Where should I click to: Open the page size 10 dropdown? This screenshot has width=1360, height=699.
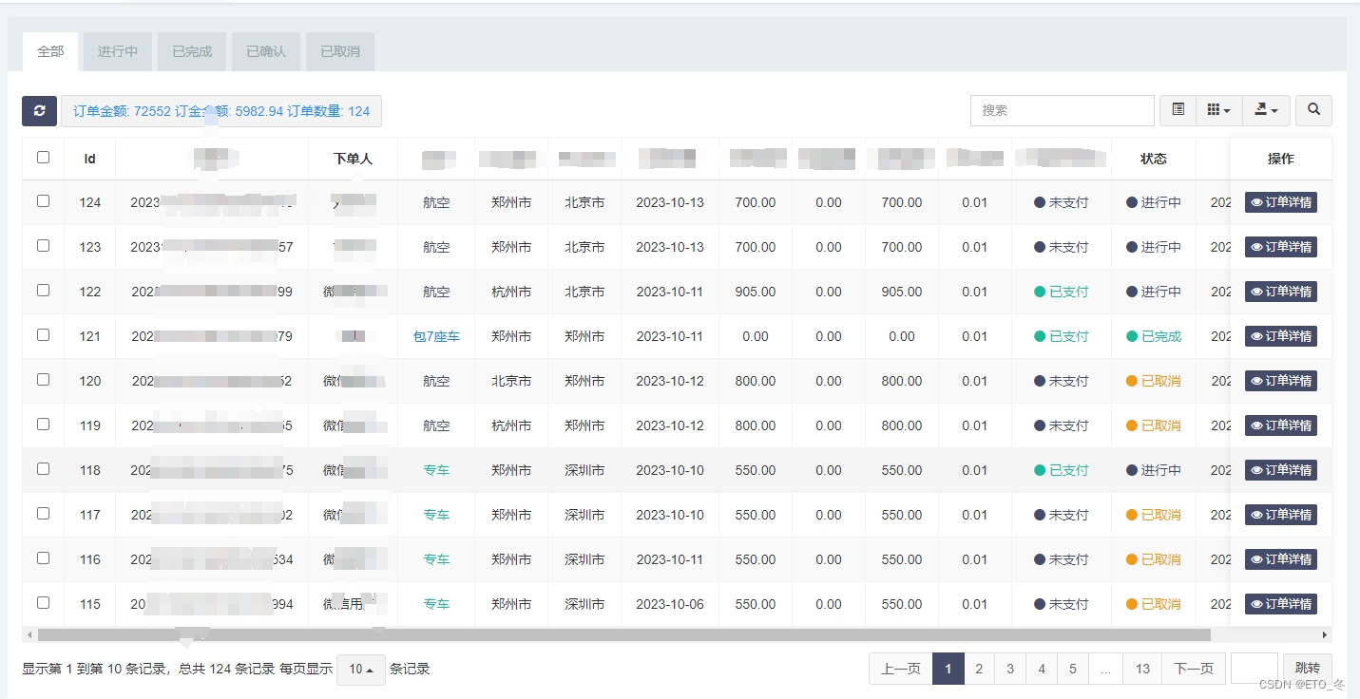[361, 670]
